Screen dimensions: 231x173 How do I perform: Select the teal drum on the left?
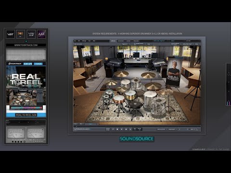[109, 93]
